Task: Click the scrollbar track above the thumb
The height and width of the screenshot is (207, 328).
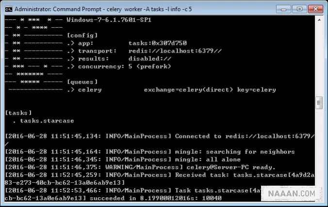Action: click(x=319, y=60)
